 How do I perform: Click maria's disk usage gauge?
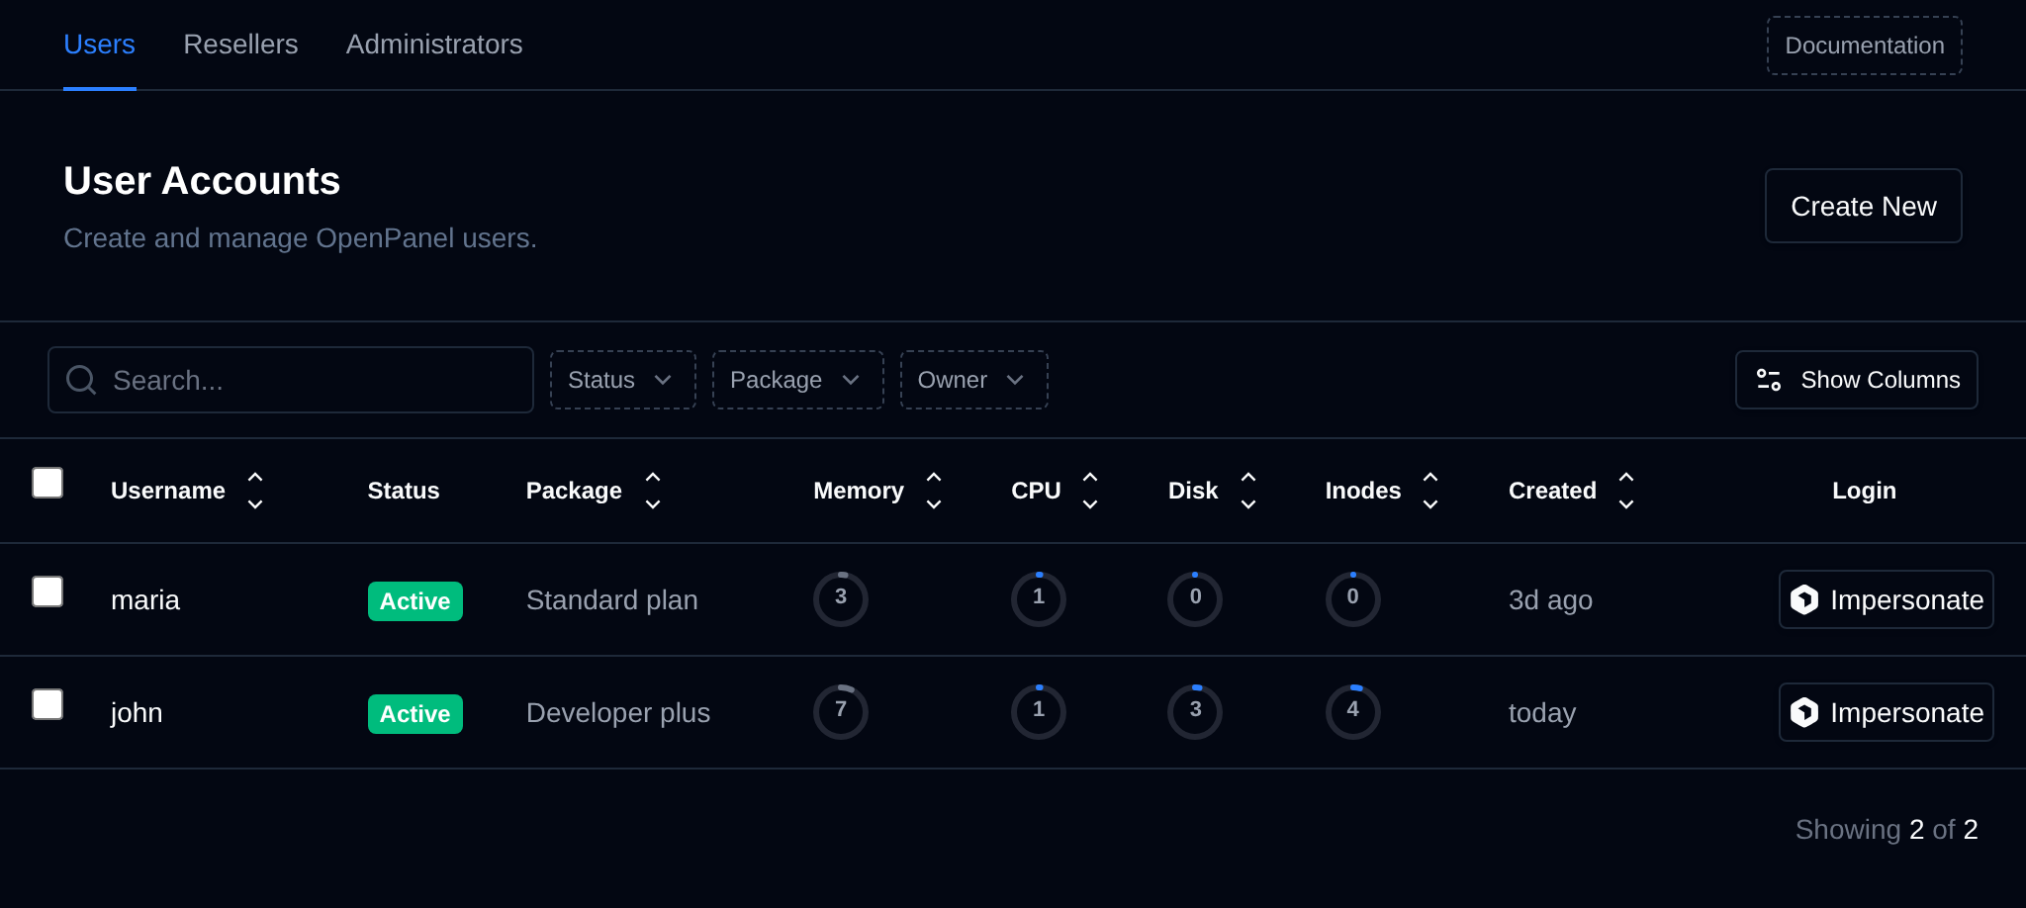(x=1195, y=598)
